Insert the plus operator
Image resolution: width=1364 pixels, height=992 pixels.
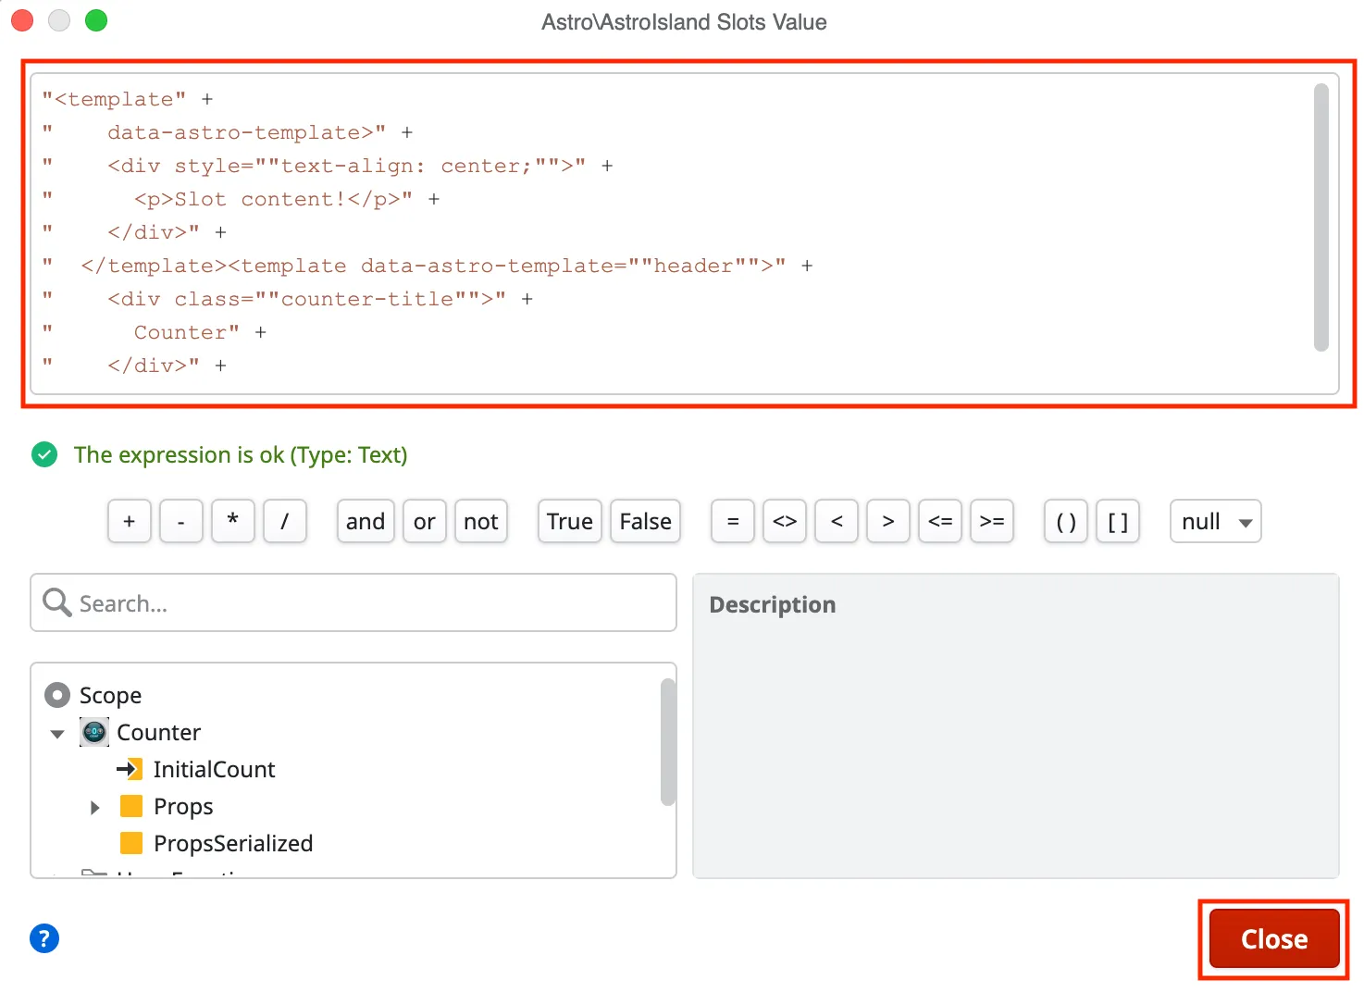pyautogui.click(x=130, y=522)
